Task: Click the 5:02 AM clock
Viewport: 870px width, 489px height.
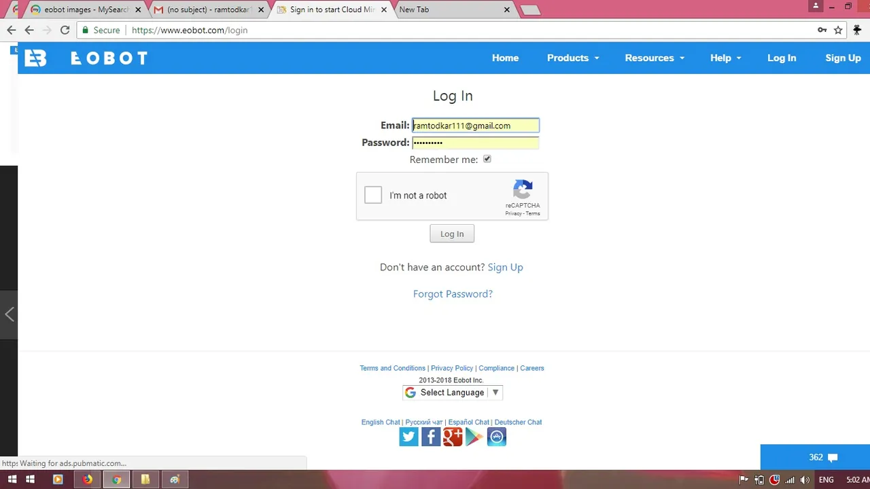Action: pos(858,479)
